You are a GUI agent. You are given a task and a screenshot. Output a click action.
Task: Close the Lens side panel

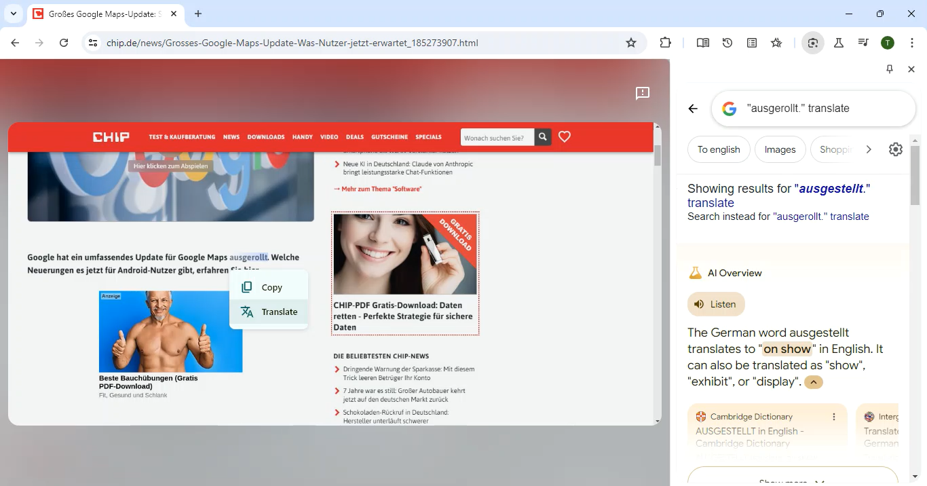point(911,69)
